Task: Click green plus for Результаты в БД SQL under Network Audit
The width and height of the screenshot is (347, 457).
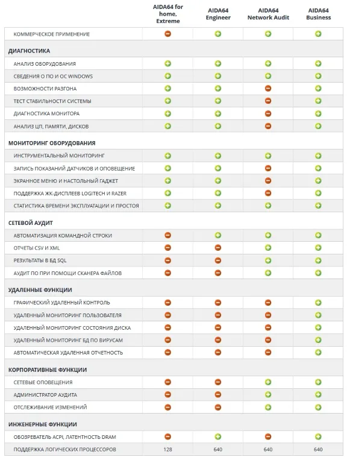Action: pyautogui.click(x=268, y=260)
